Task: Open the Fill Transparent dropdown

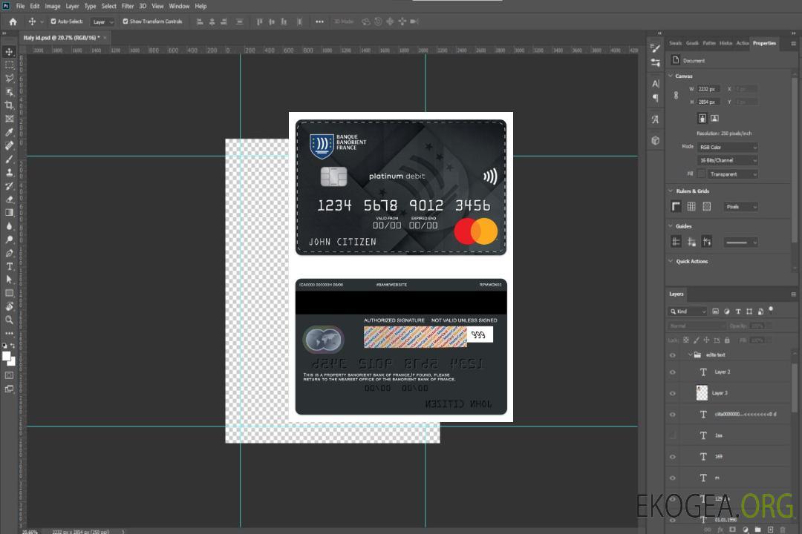Action: (733, 174)
